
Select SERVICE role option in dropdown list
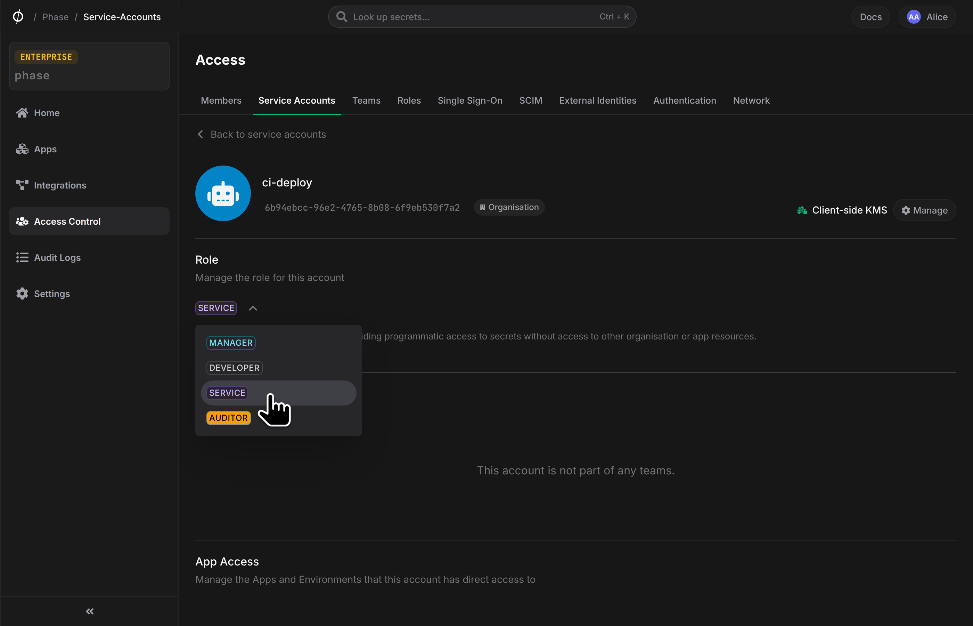coord(279,393)
